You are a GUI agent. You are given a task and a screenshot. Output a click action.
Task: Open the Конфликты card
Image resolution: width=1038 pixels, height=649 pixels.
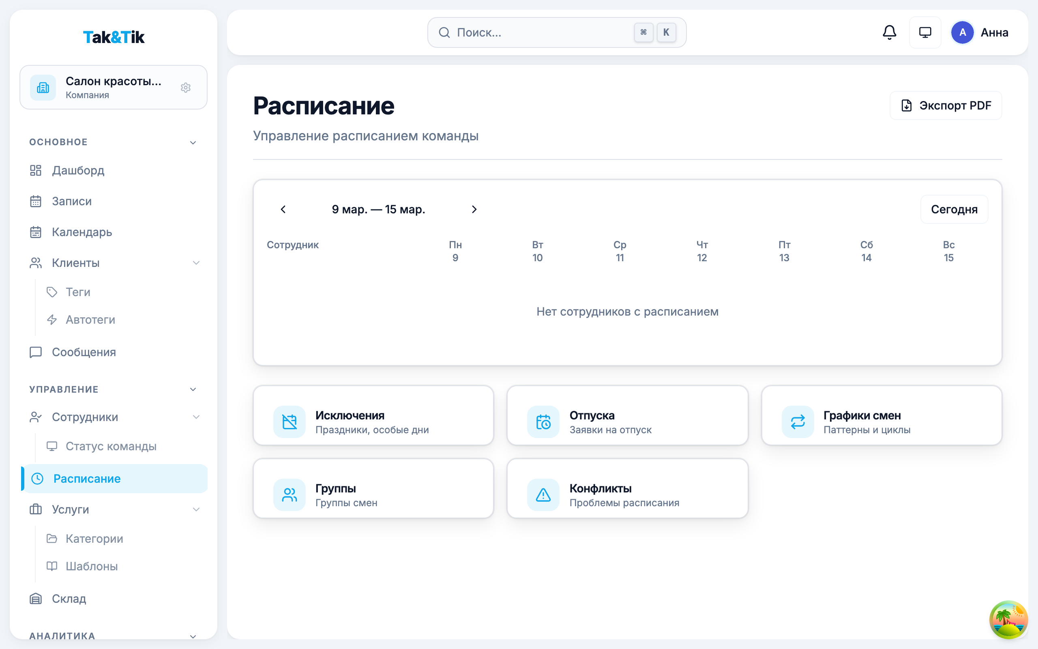(x=627, y=488)
